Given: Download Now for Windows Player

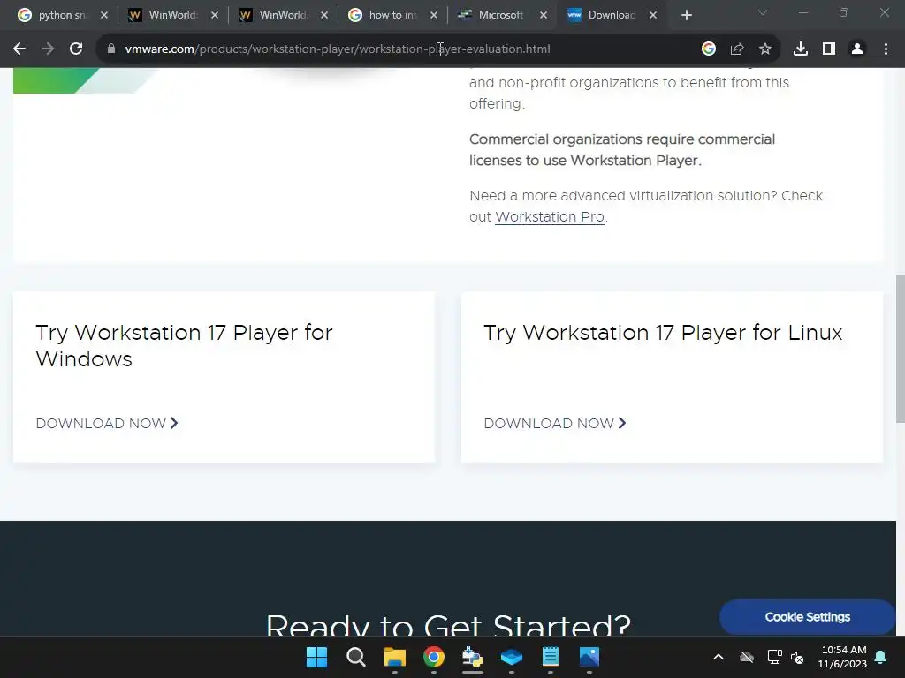Looking at the screenshot, I should point(107,423).
